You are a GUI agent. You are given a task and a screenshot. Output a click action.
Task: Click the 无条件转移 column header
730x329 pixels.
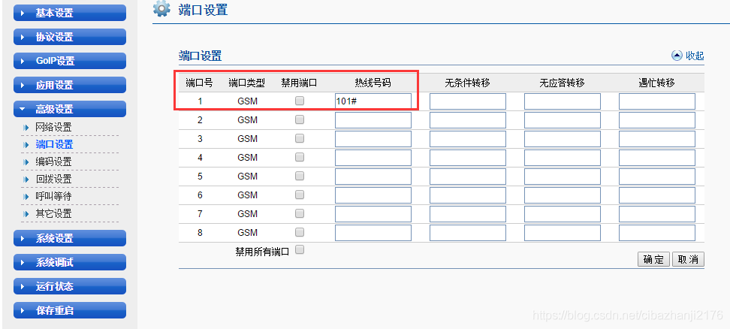(467, 83)
